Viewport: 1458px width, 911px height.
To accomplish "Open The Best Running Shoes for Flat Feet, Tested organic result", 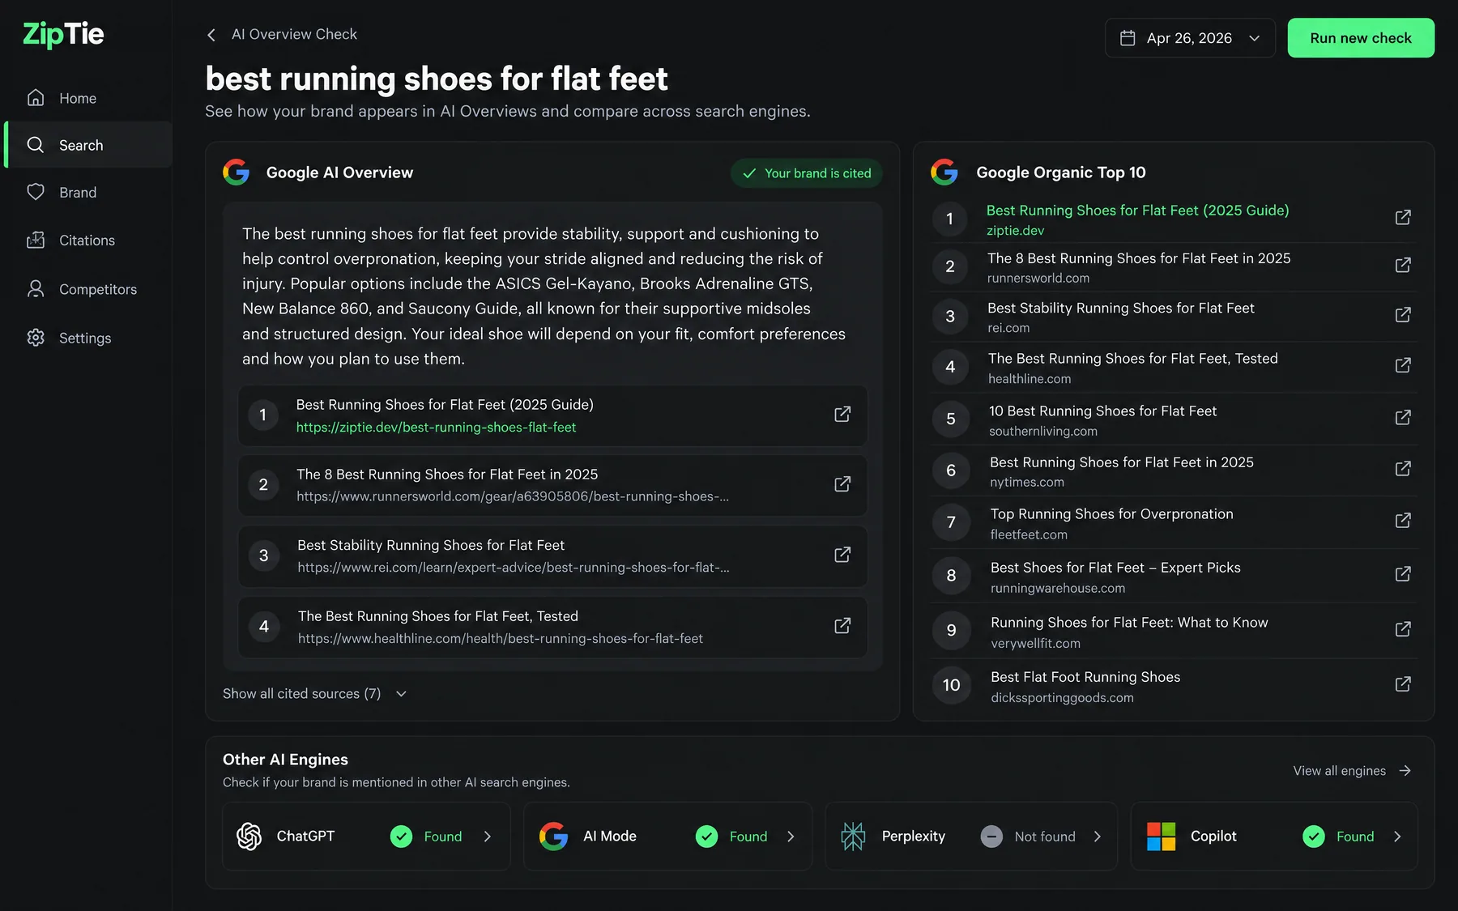I will [x=1132, y=359].
